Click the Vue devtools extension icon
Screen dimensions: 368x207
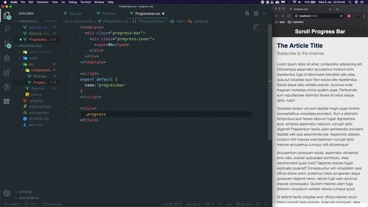358,16
